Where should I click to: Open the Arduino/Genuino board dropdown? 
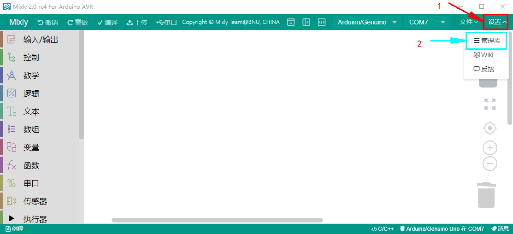pyautogui.click(x=367, y=22)
